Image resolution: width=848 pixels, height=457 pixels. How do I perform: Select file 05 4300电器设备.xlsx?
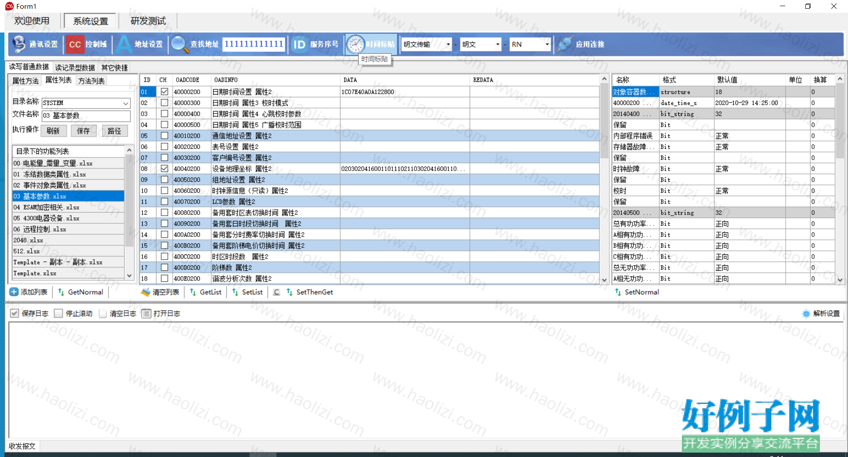point(69,218)
